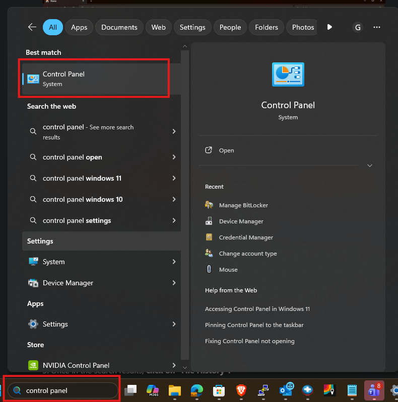The height and width of the screenshot is (402, 398).
Task: Select web suggestion 'control panel open'
Action: 73,157
